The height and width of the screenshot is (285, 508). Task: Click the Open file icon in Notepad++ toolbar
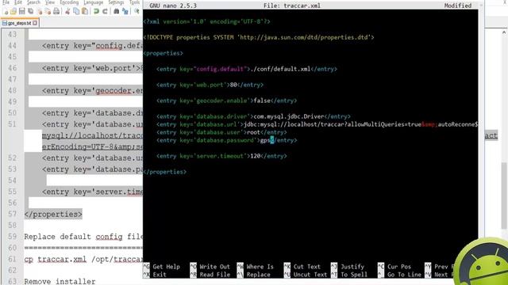(13, 11)
